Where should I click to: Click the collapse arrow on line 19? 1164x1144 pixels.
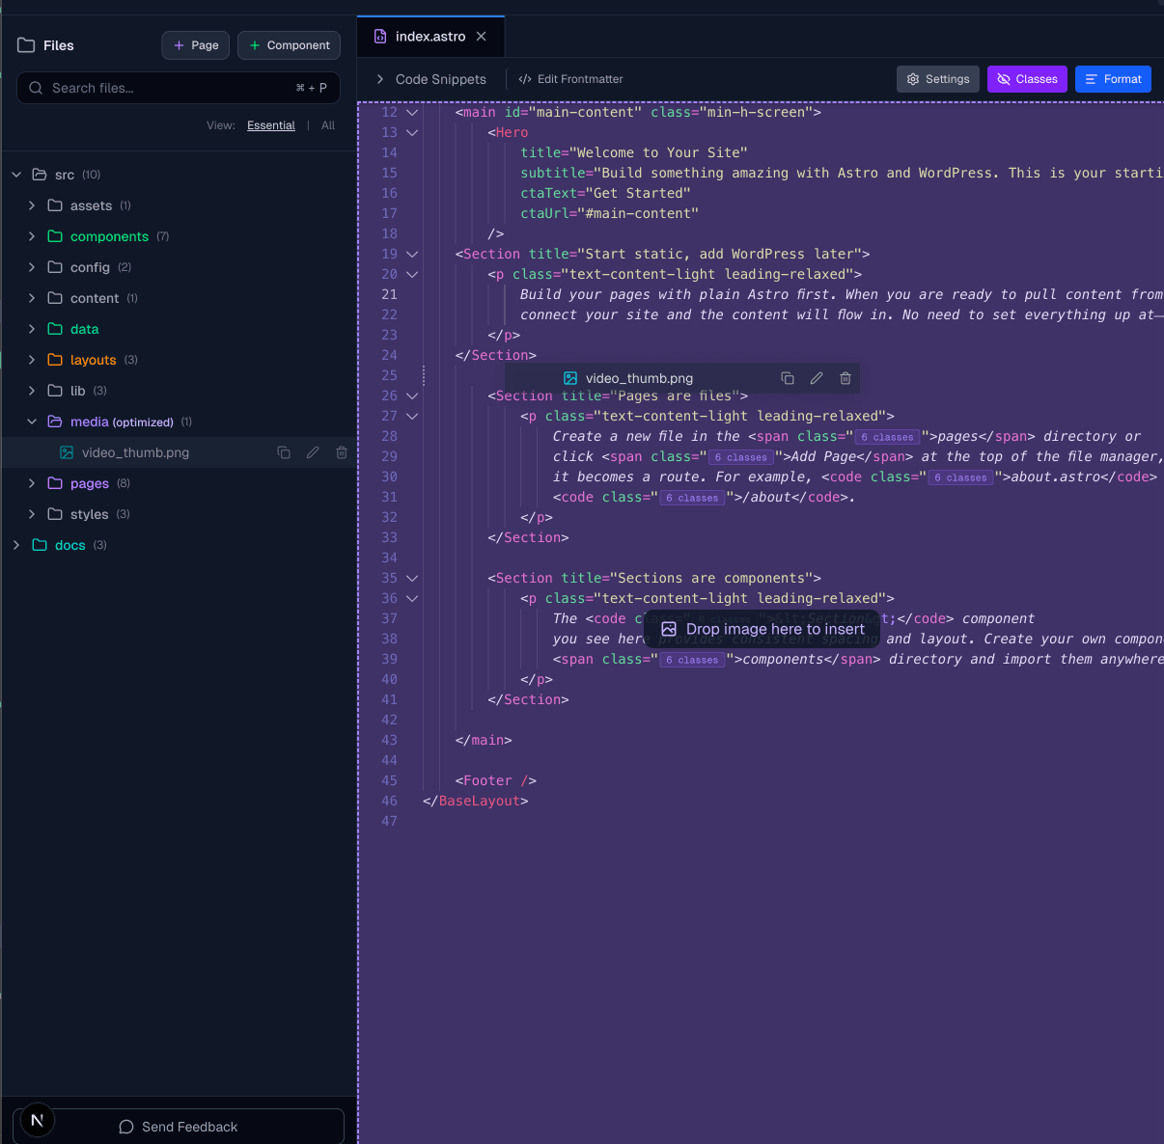point(412,254)
